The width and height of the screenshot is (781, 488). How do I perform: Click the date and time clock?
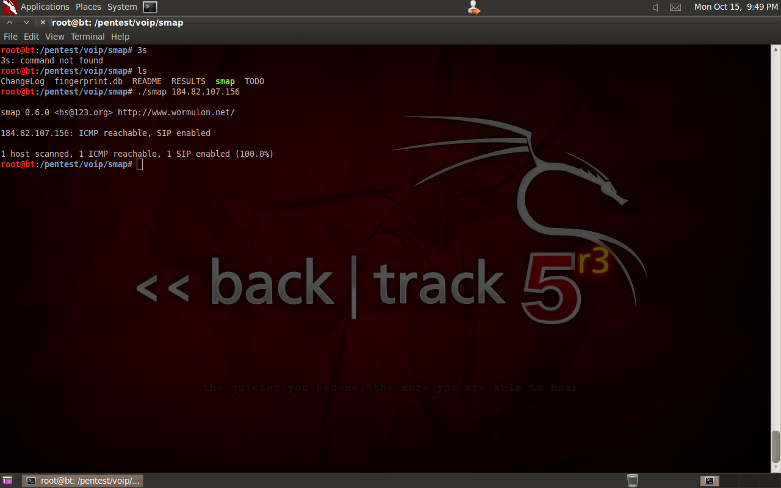coord(736,7)
